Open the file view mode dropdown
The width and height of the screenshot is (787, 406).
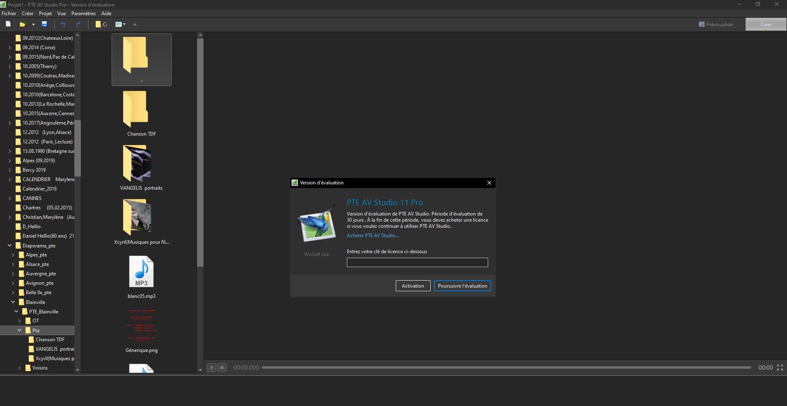pyautogui.click(x=121, y=24)
